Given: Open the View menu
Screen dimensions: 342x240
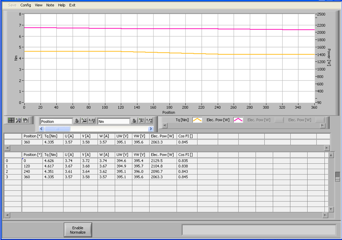Looking at the screenshot, I should tap(38, 5).
